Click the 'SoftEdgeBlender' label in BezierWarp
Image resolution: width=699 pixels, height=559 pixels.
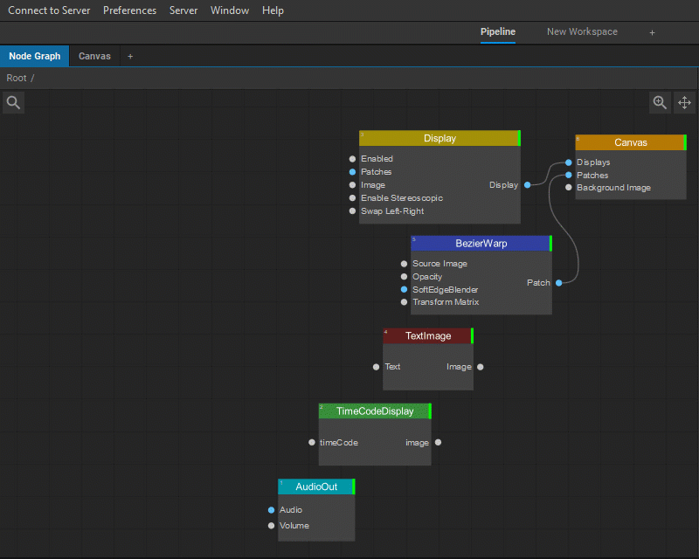pos(445,289)
